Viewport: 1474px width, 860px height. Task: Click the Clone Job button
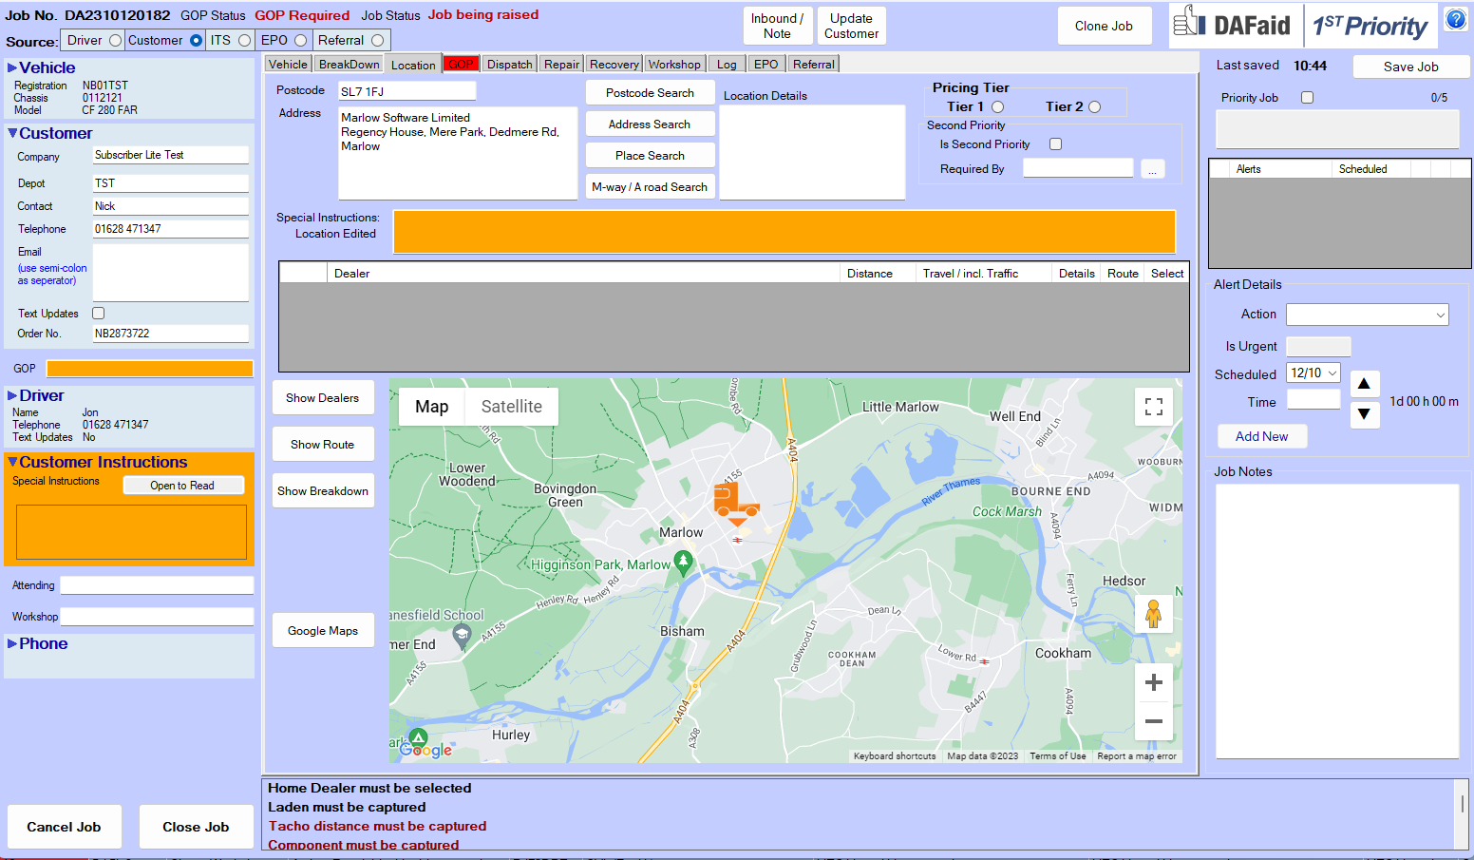click(x=1104, y=27)
